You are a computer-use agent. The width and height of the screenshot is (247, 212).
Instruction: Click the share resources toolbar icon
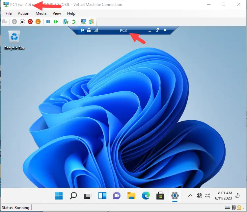click(91, 22)
